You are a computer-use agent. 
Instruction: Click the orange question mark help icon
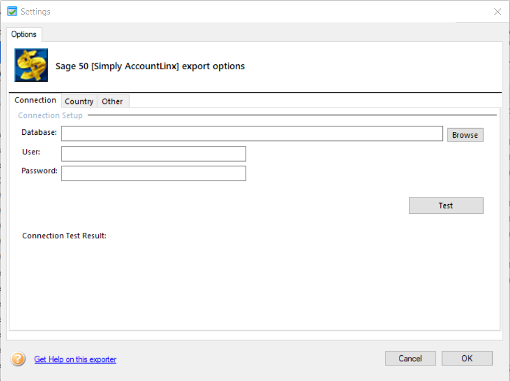(18, 359)
